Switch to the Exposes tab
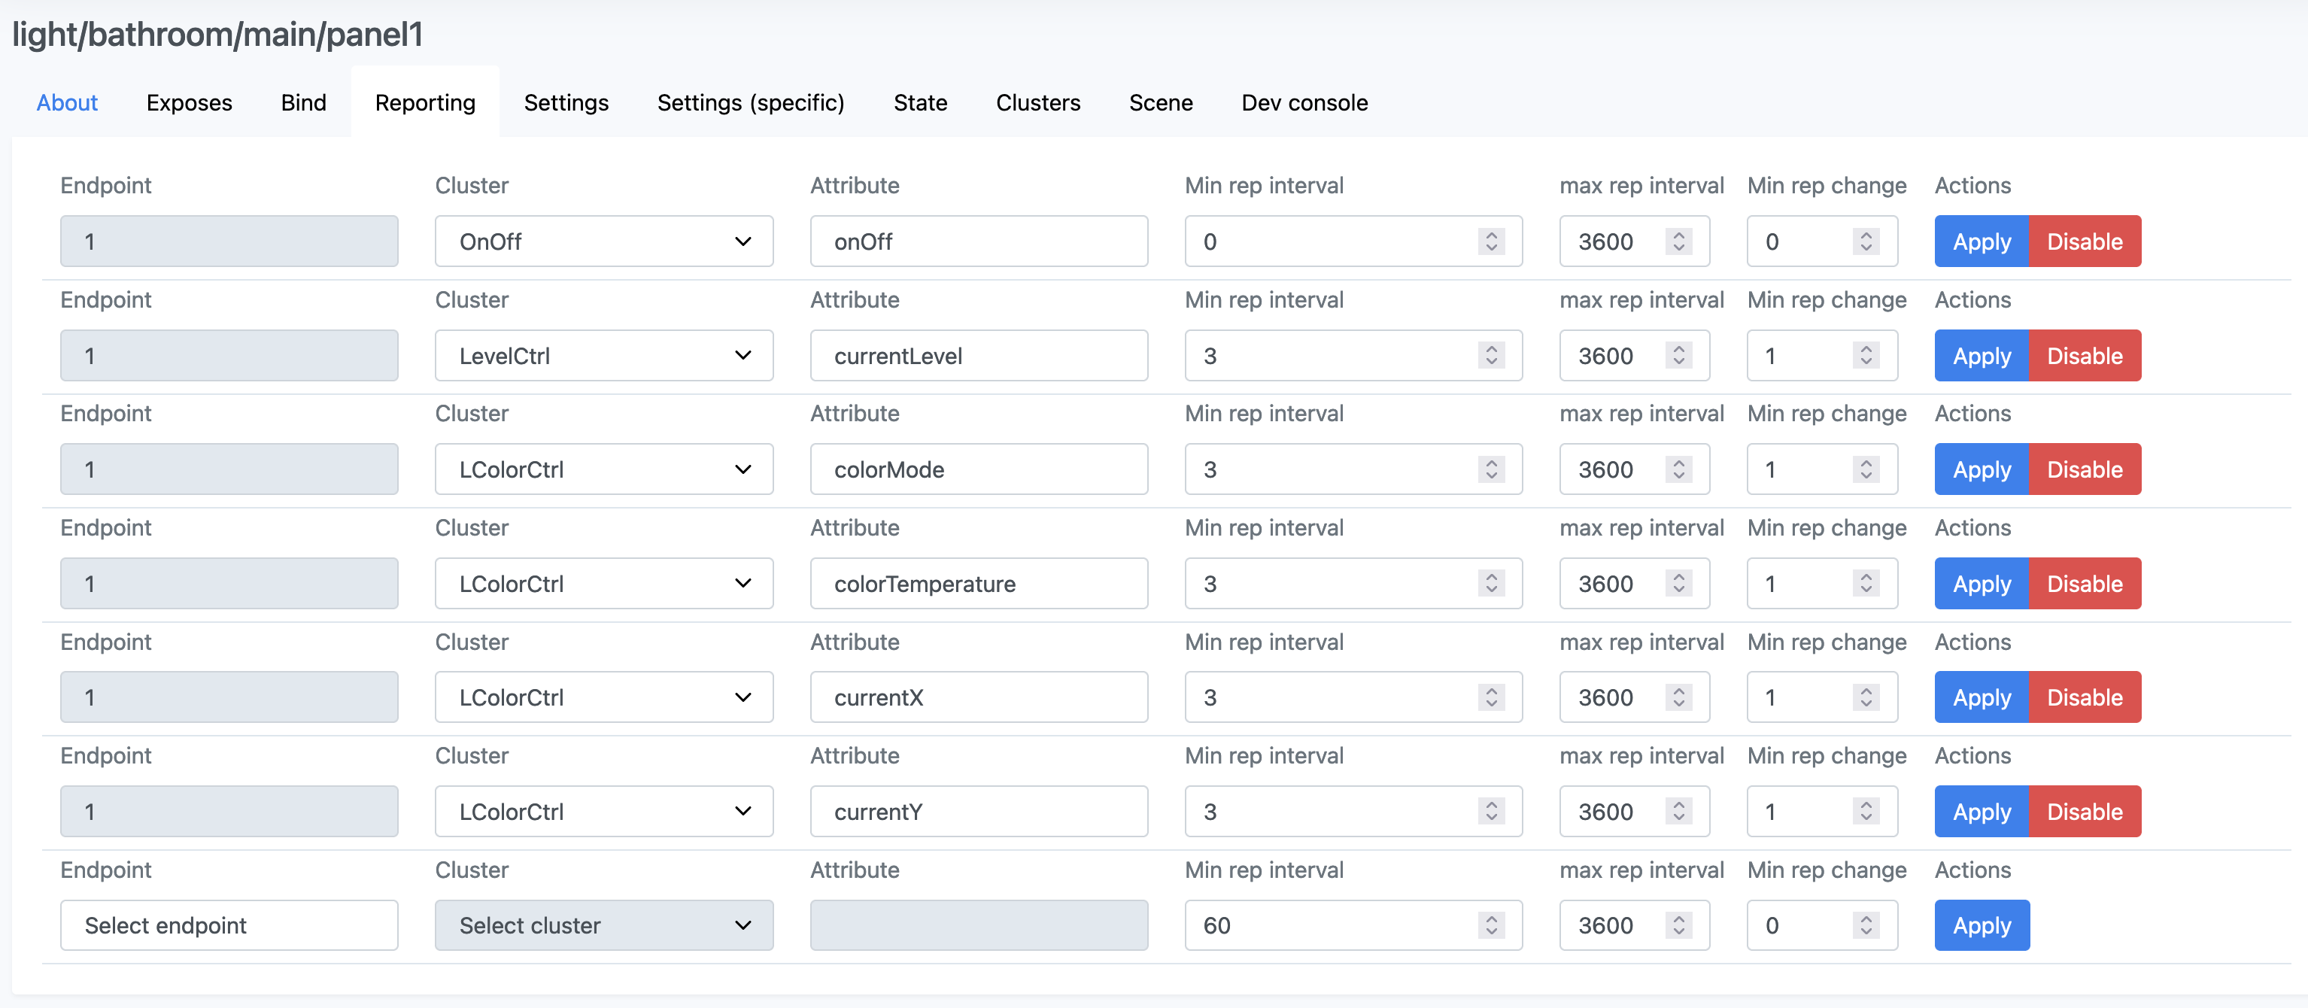The image size is (2308, 1008). pos(189,103)
